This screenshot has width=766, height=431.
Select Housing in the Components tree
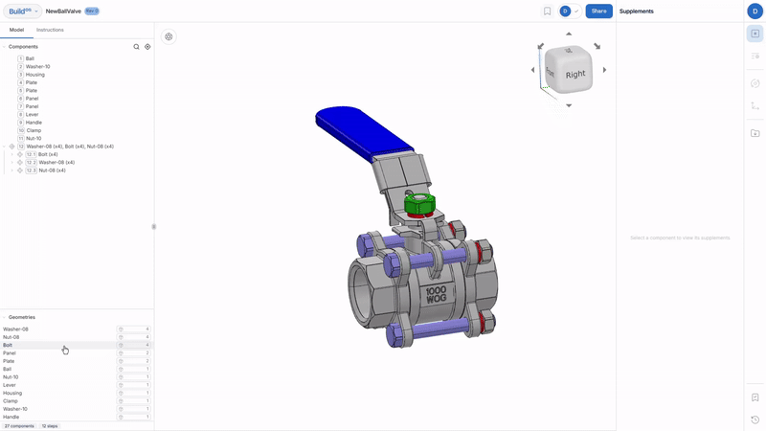point(35,75)
